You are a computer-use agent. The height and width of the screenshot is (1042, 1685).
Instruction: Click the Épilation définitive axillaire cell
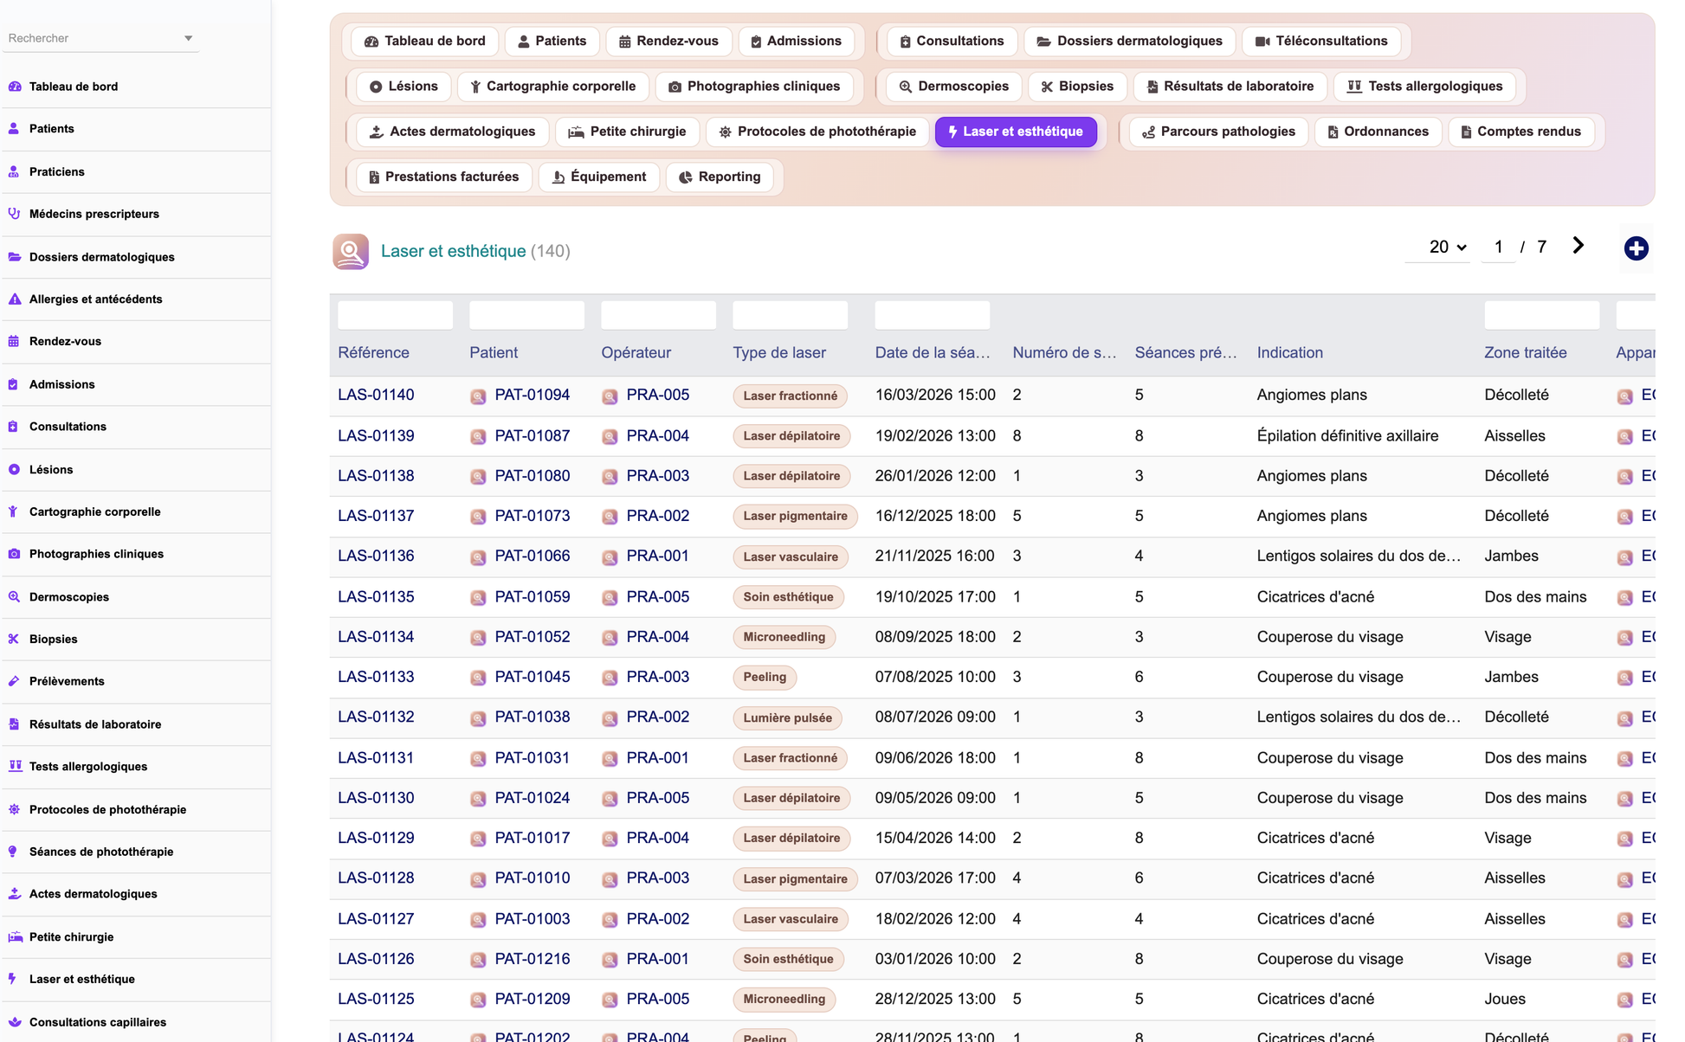1347,436
